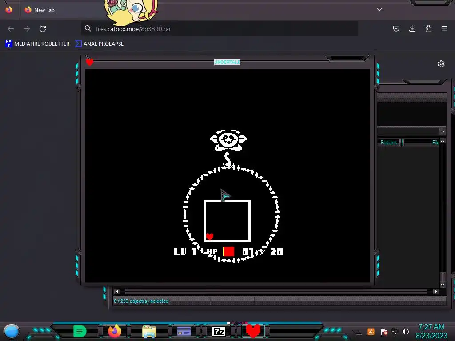This screenshot has width=455, height=341.
Task: Click the Folders column header in 7-Zip window
Action: (x=389, y=143)
